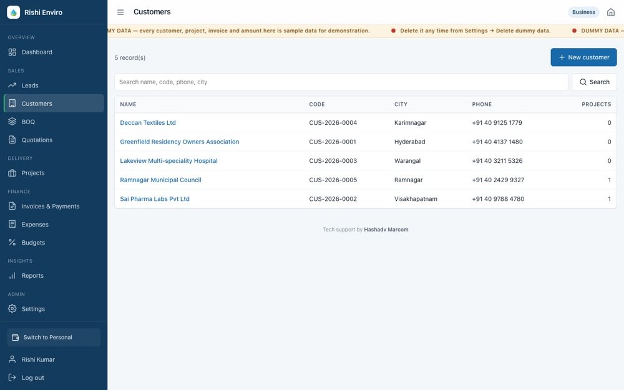
Task: Open Expenses in the sidebar
Action: pos(54,224)
